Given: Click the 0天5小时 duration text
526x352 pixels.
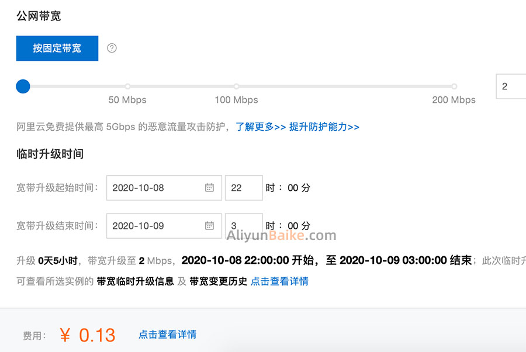Looking at the screenshot, I should click(x=58, y=260).
